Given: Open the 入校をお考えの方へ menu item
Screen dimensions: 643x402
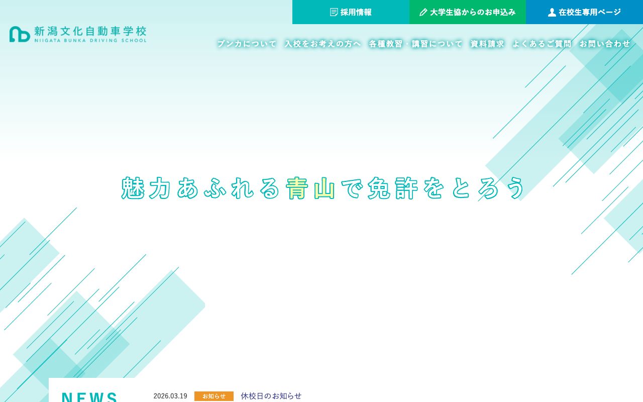Looking at the screenshot, I should pos(323,44).
